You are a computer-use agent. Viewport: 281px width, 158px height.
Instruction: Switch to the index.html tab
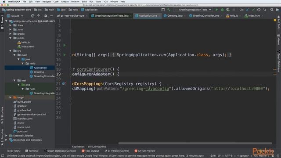point(254,16)
